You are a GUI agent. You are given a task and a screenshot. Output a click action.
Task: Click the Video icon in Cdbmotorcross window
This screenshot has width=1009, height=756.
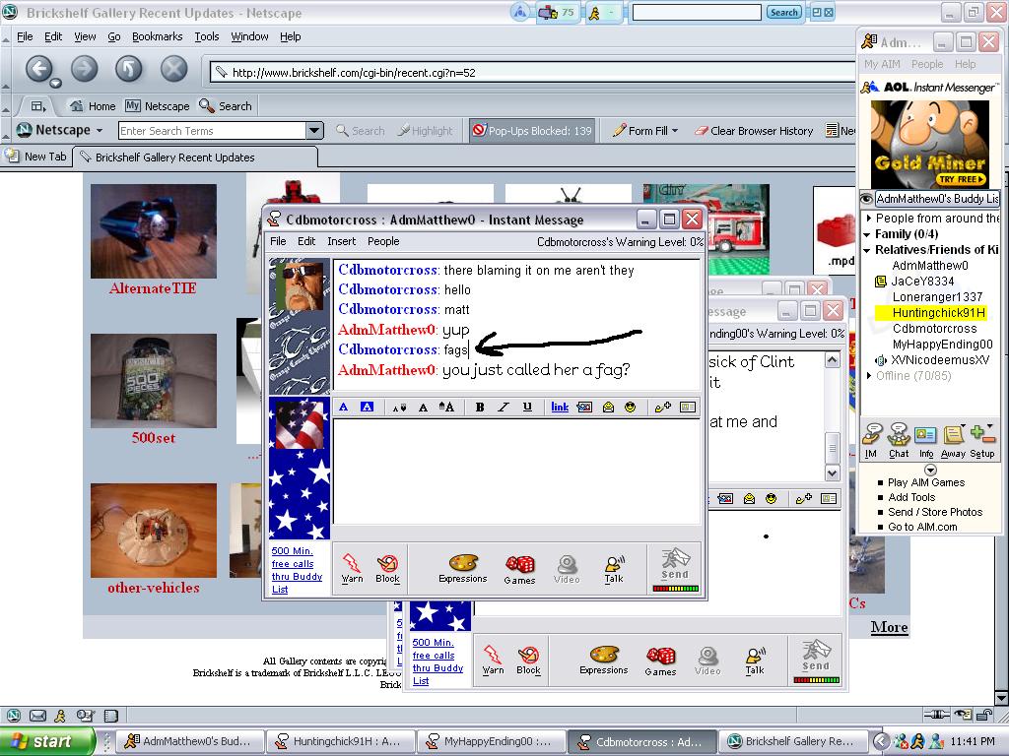567,570
